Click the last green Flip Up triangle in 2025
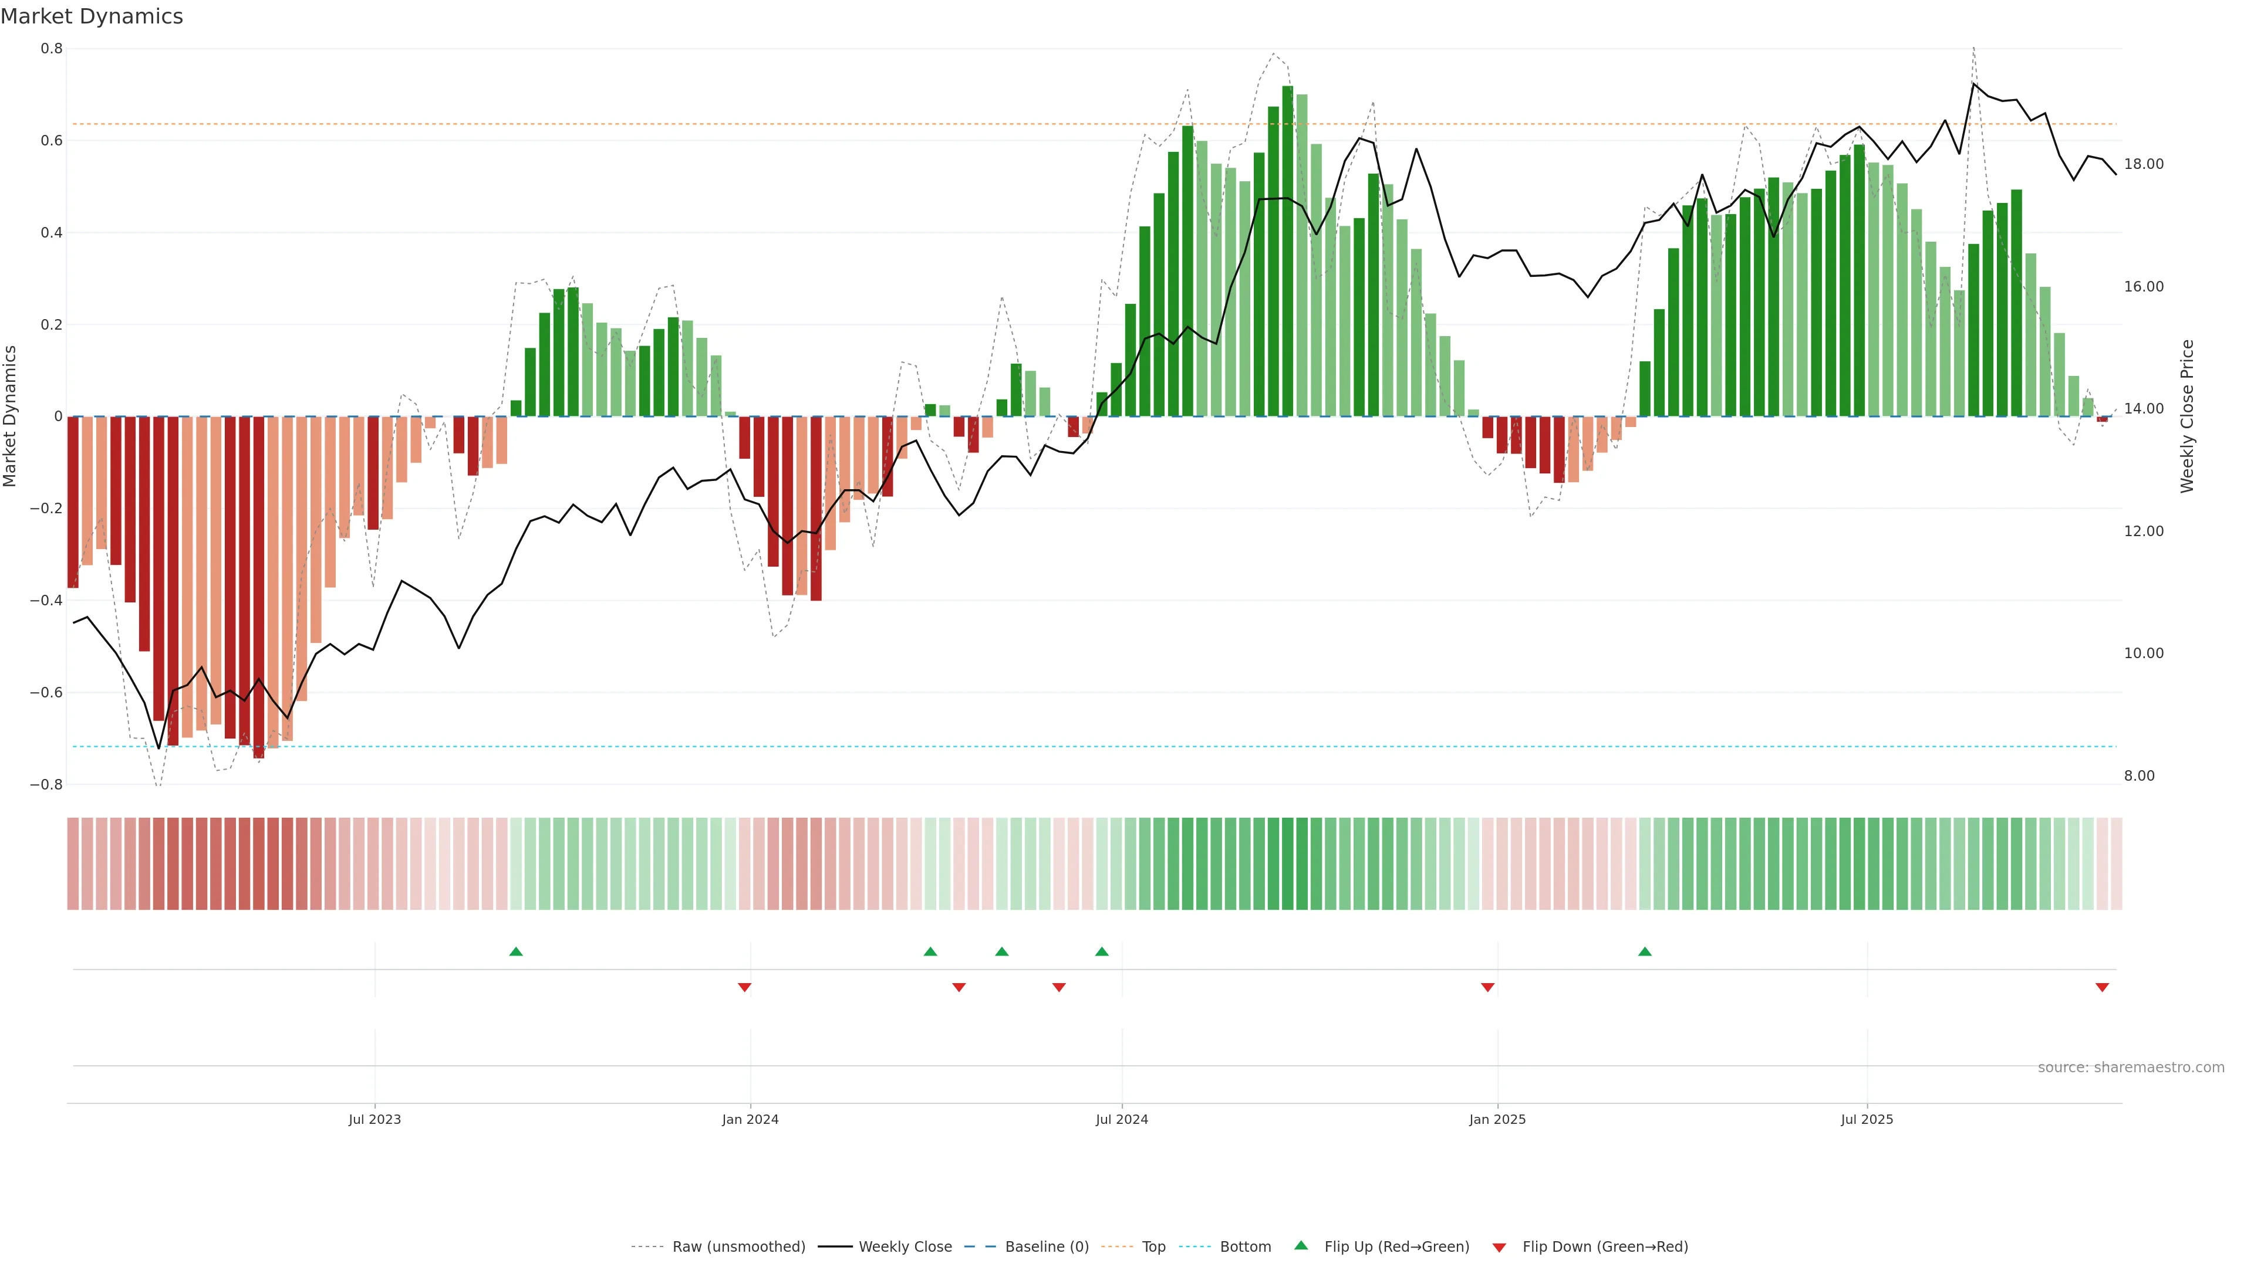The height and width of the screenshot is (1267, 2254). pyautogui.click(x=1645, y=951)
